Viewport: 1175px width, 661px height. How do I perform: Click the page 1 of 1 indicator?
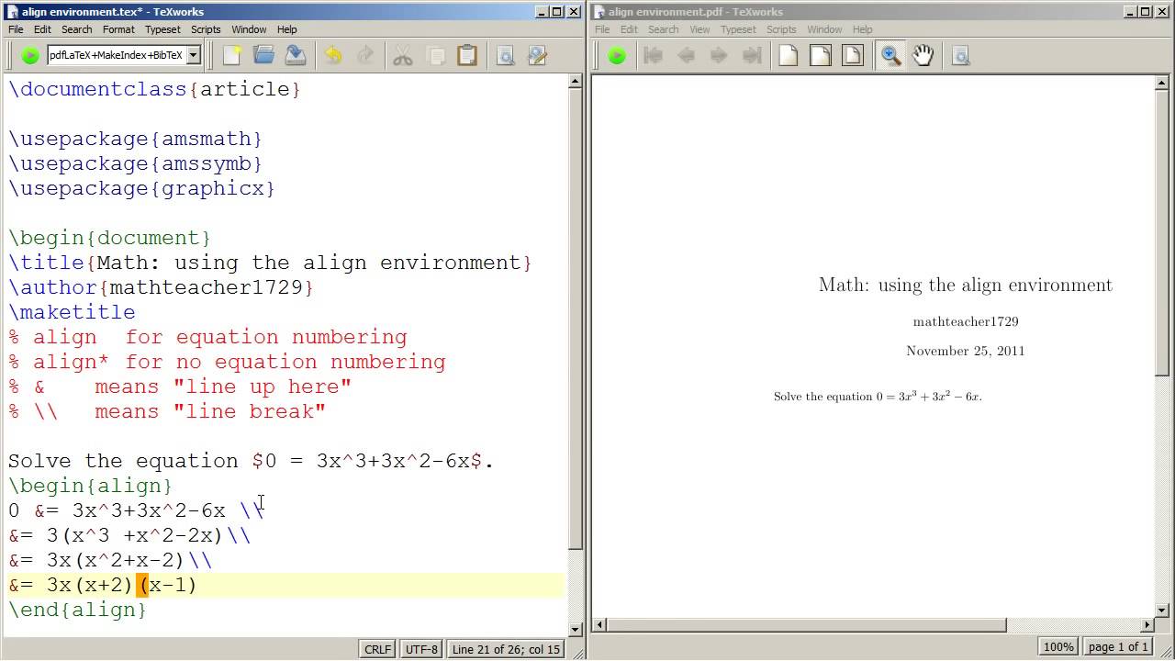tap(1118, 647)
